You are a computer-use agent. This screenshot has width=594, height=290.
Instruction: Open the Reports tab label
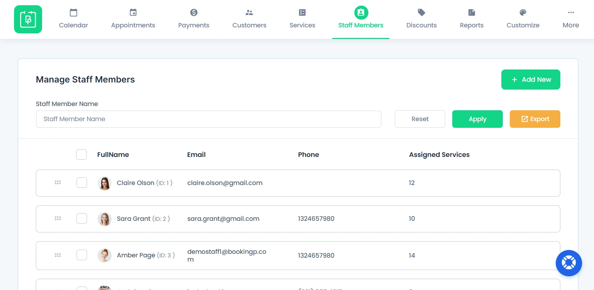click(472, 25)
